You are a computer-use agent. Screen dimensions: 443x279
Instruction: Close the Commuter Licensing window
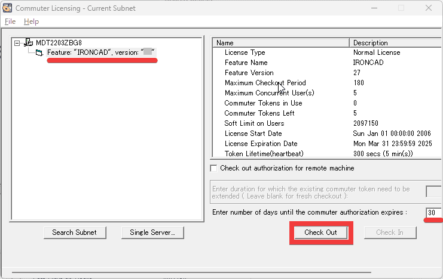[429, 8]
